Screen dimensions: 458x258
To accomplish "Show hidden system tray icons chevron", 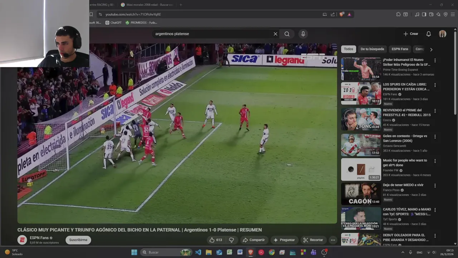I will click(403, 252).
